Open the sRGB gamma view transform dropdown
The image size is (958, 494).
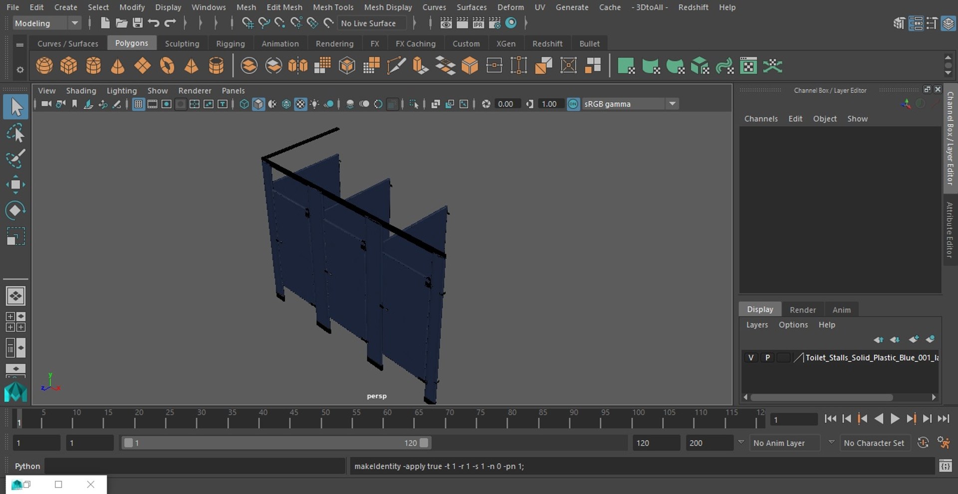coord(630,104)
